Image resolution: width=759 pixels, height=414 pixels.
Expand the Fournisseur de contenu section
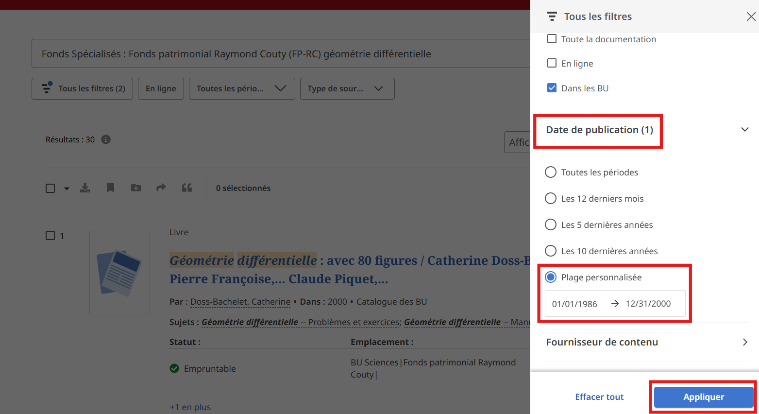coord(744,342)
